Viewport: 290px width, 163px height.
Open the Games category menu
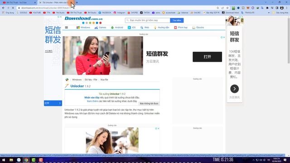pyautogui.click(x=101, y=28)
